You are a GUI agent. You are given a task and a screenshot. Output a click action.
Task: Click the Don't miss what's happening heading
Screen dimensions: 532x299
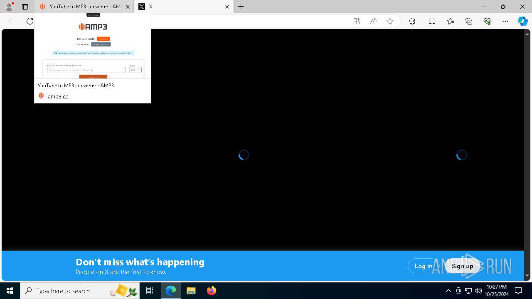click(140, 262)
